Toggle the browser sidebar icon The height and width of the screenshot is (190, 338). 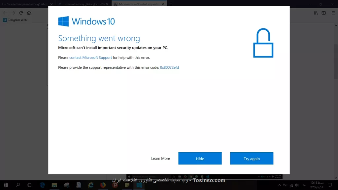323,13
